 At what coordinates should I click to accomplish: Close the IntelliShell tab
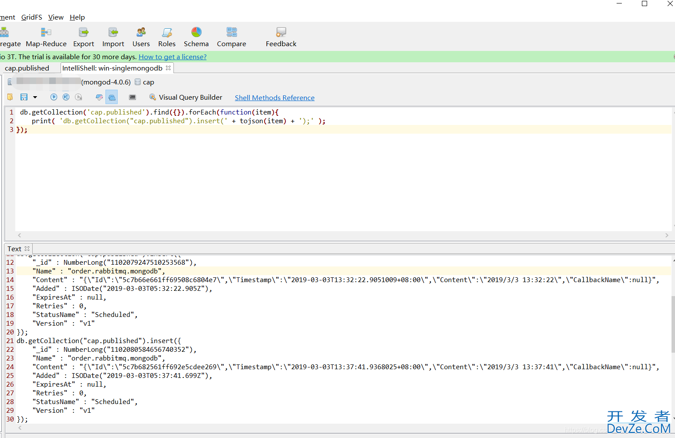tap(168, 68)
